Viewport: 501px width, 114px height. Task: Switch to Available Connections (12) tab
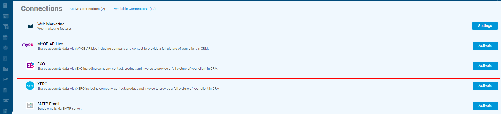pos(135,9)
